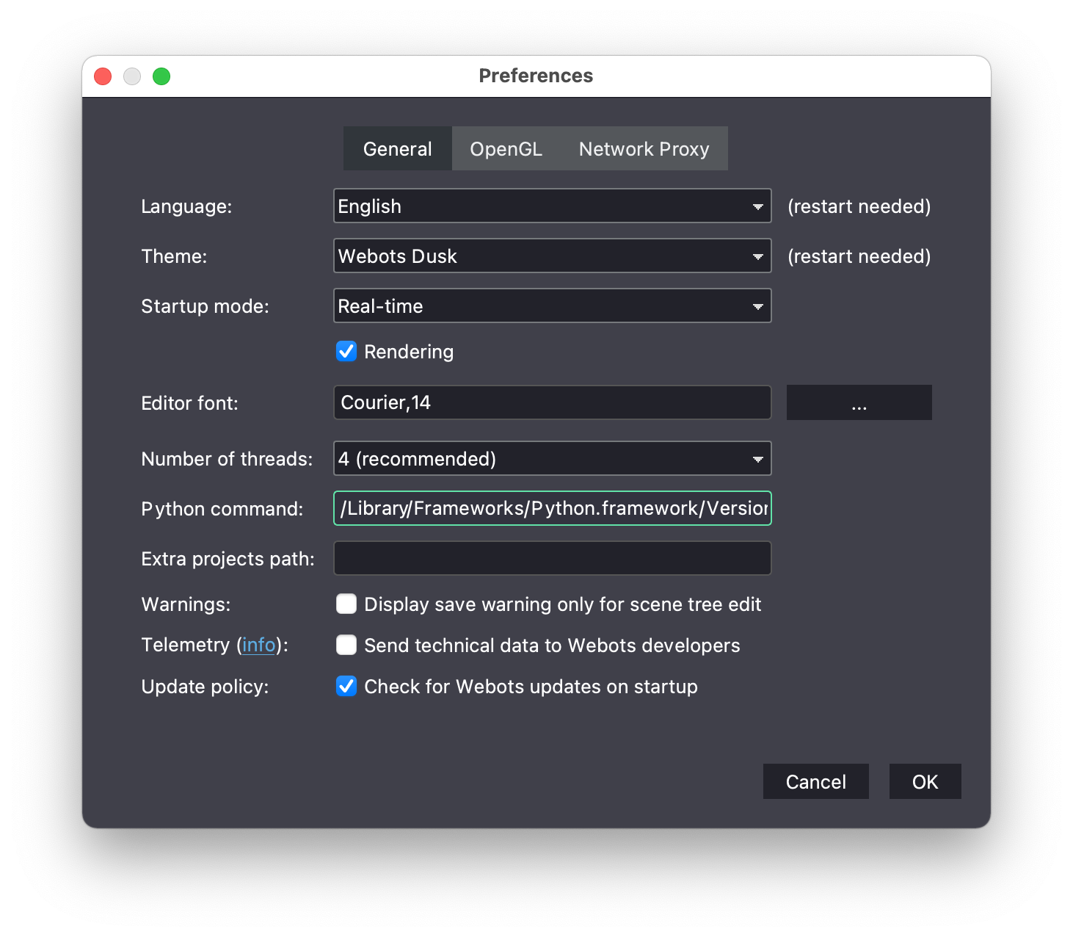Click the green zoom window button
Screen dimensions: 1073x937
coord(161,76)
